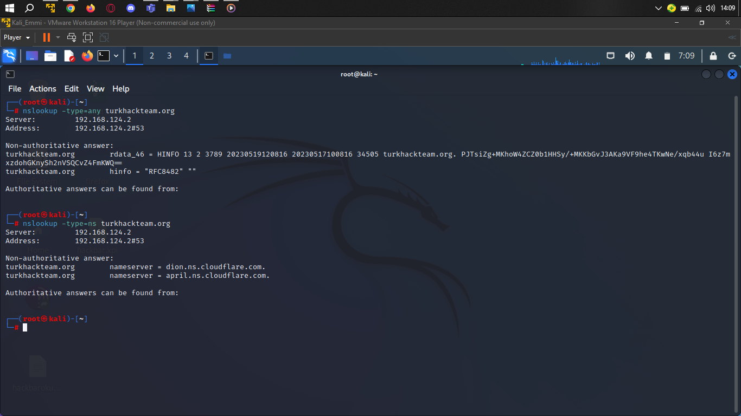Expand the terminal launcher dropdown arrow
This screenshot has height=416, width=741.
116,56
